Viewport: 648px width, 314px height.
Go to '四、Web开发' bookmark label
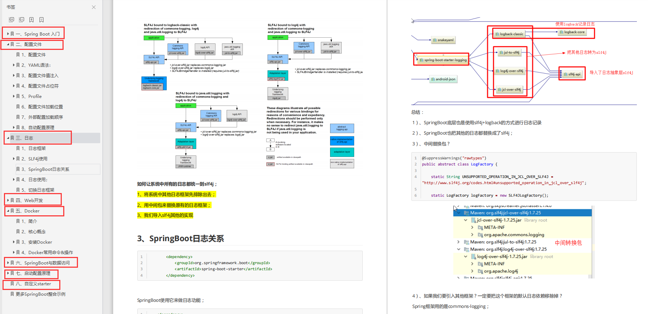pos(29,201)
